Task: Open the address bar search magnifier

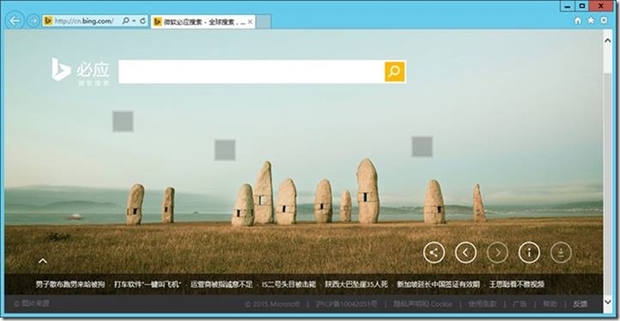Action: (x=125, y=21)
